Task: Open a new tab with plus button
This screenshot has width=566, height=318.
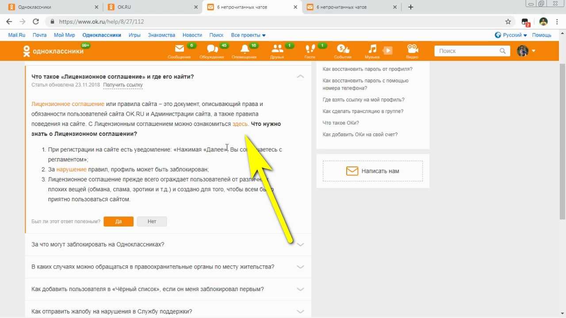Action: [410, 7]
